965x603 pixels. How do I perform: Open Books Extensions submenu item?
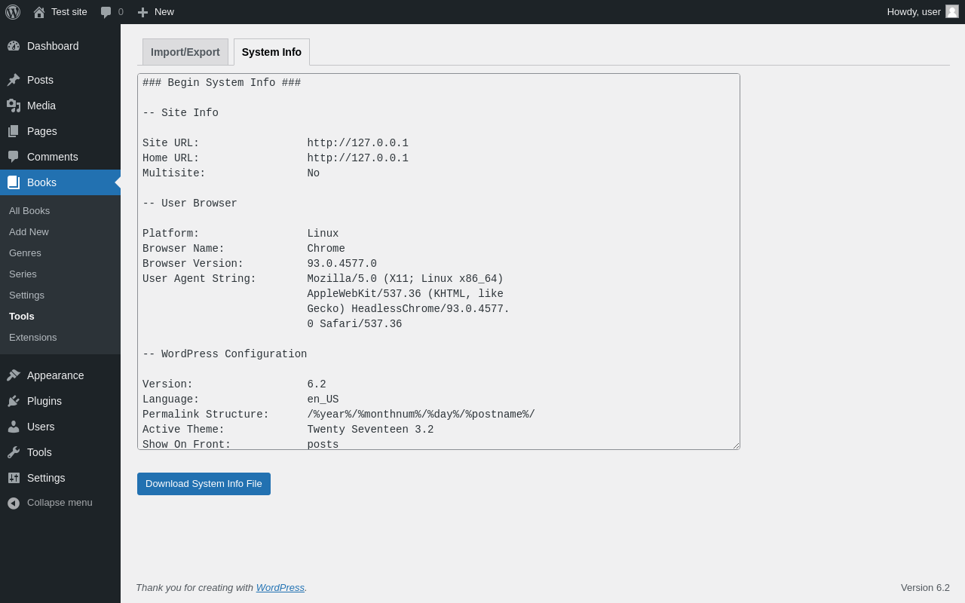33,337
